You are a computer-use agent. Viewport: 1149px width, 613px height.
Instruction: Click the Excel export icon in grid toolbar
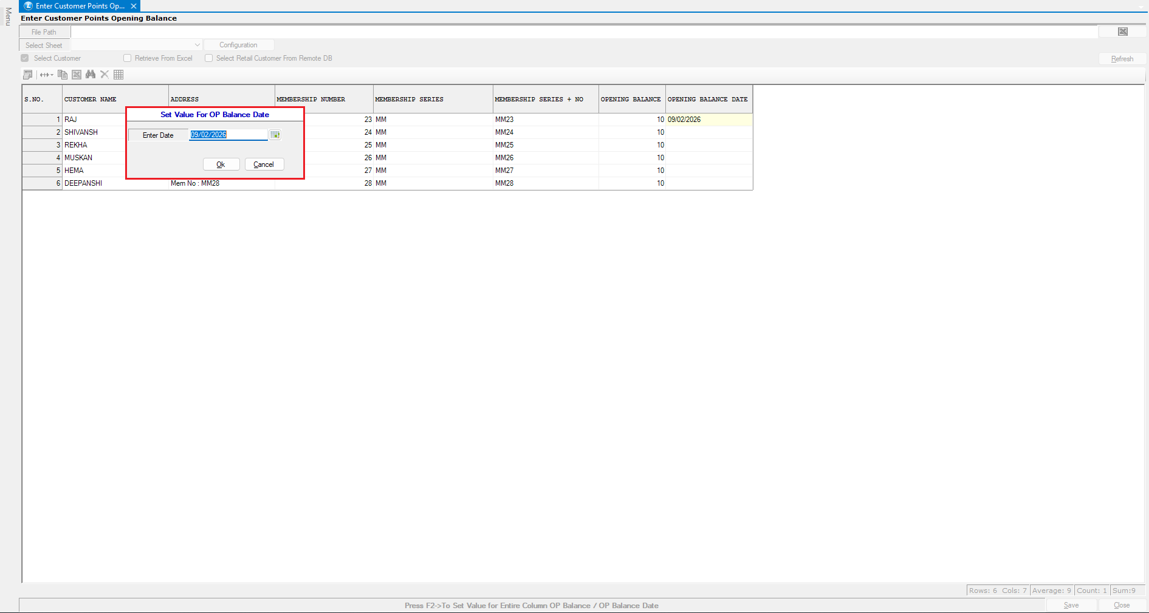coord(77,75)
